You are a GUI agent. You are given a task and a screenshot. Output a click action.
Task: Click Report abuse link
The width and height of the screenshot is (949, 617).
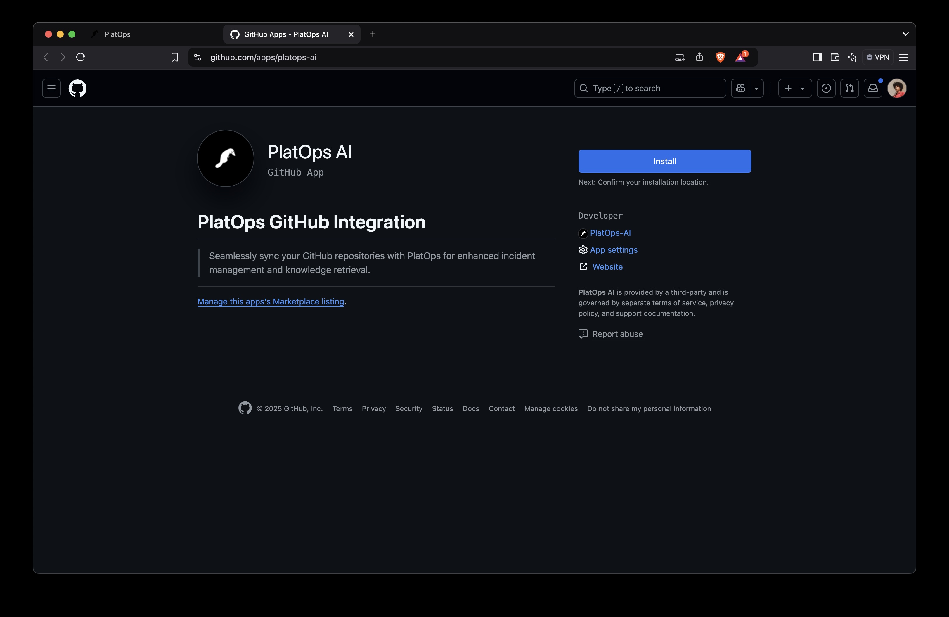point(617,334)
